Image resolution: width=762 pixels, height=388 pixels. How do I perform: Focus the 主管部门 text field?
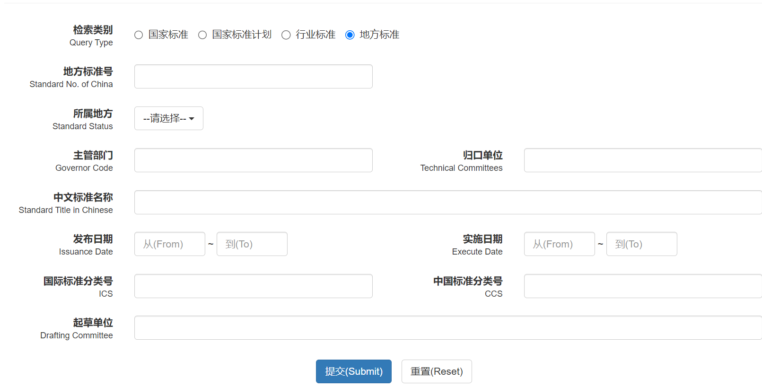click(253, 160)
